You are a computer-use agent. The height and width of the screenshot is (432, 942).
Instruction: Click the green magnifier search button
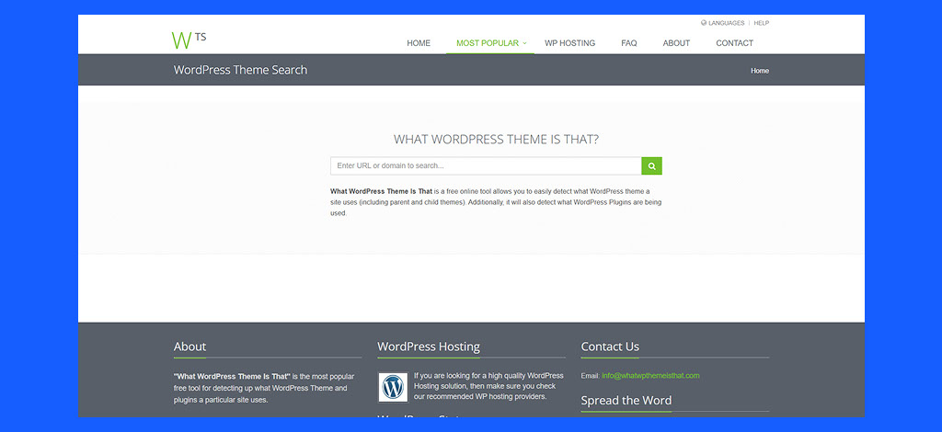[x=652, y=166]
